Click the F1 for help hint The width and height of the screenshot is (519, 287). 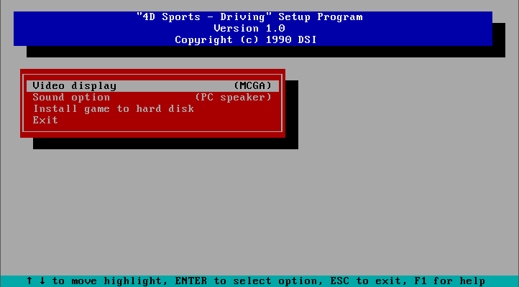449,281
